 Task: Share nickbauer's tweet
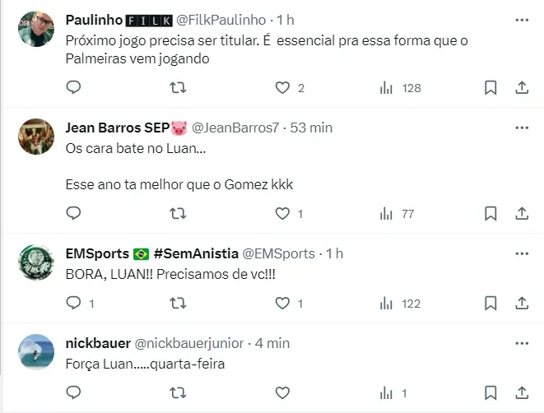pyautogui.click(x=521, y=392)
